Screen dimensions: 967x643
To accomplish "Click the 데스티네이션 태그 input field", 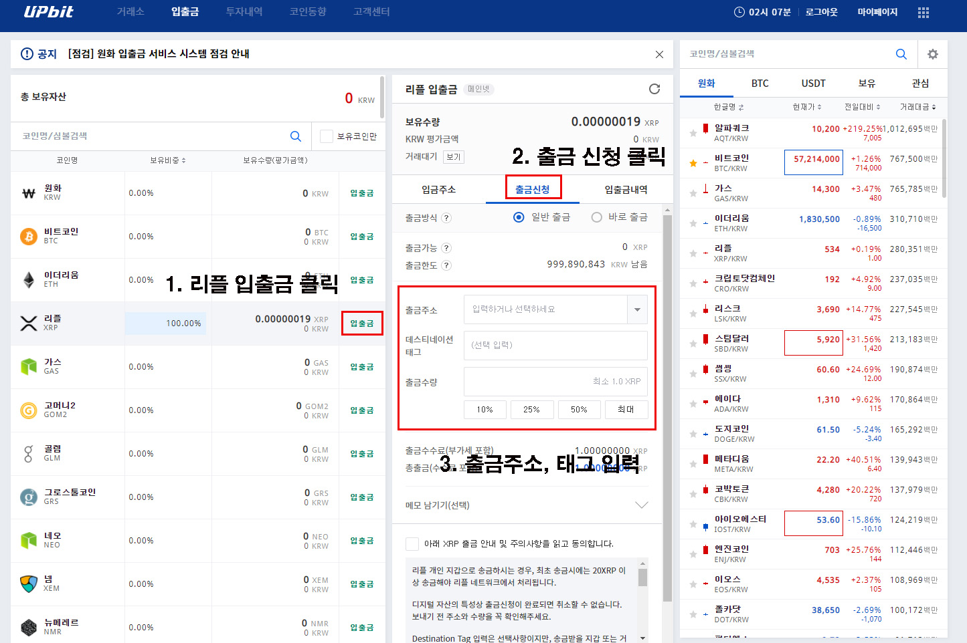I will click(555, 346).
